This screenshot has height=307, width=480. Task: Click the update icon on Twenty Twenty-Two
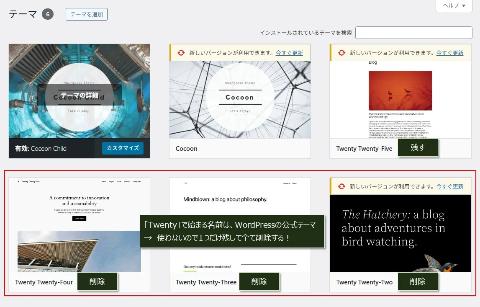click(x=341, y=186)
